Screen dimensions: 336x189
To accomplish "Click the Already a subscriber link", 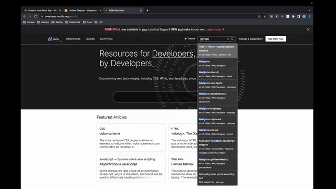I will coord(250,39).
